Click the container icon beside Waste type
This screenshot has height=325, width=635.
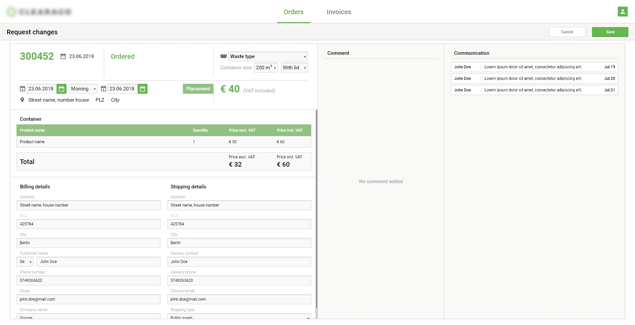224,56
